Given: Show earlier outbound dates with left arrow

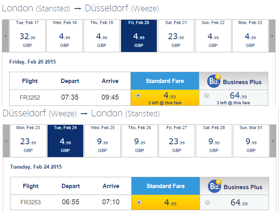Looking at the screenshot, I should 5,36.
